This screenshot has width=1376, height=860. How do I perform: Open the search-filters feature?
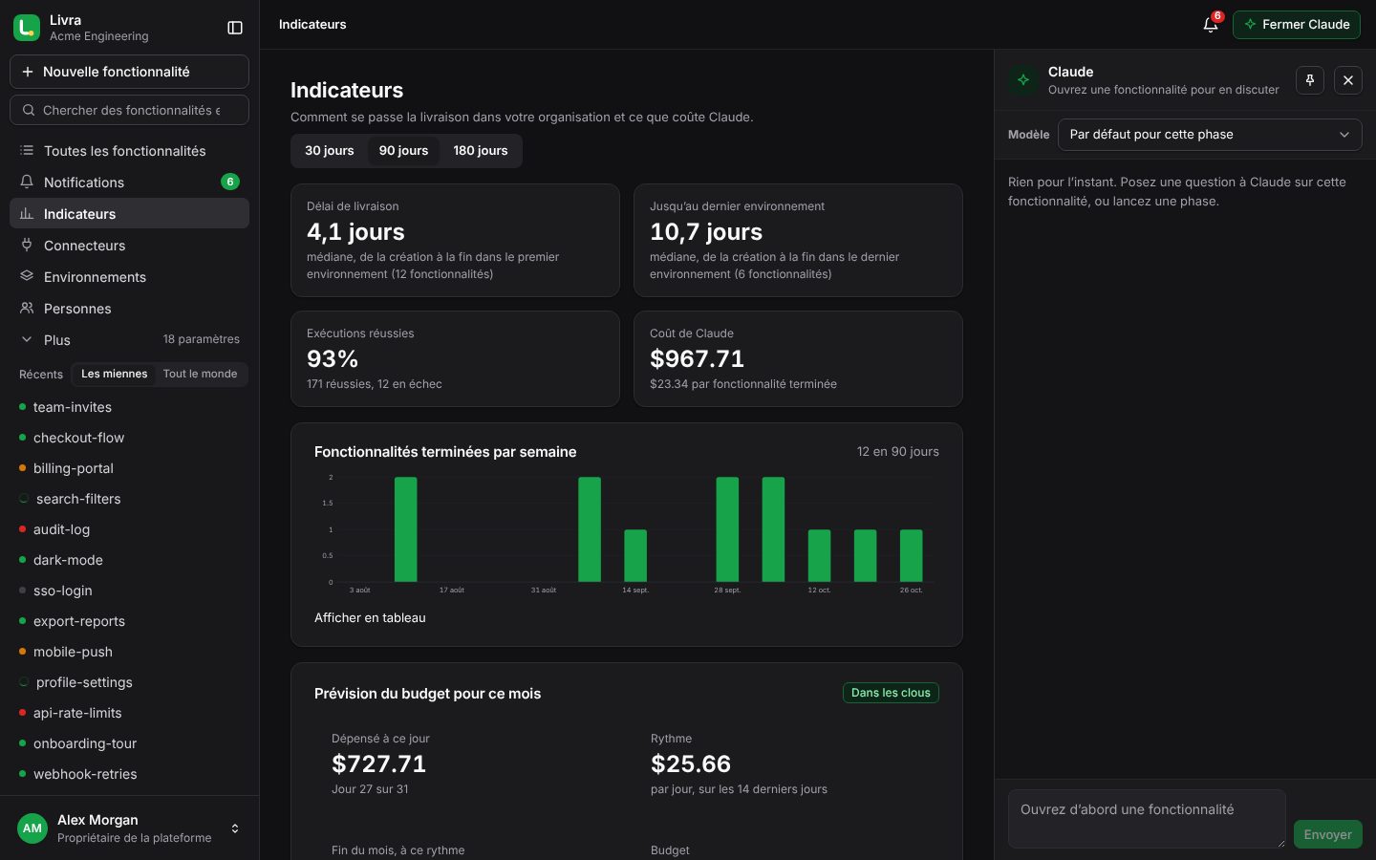tap(129, 499)
